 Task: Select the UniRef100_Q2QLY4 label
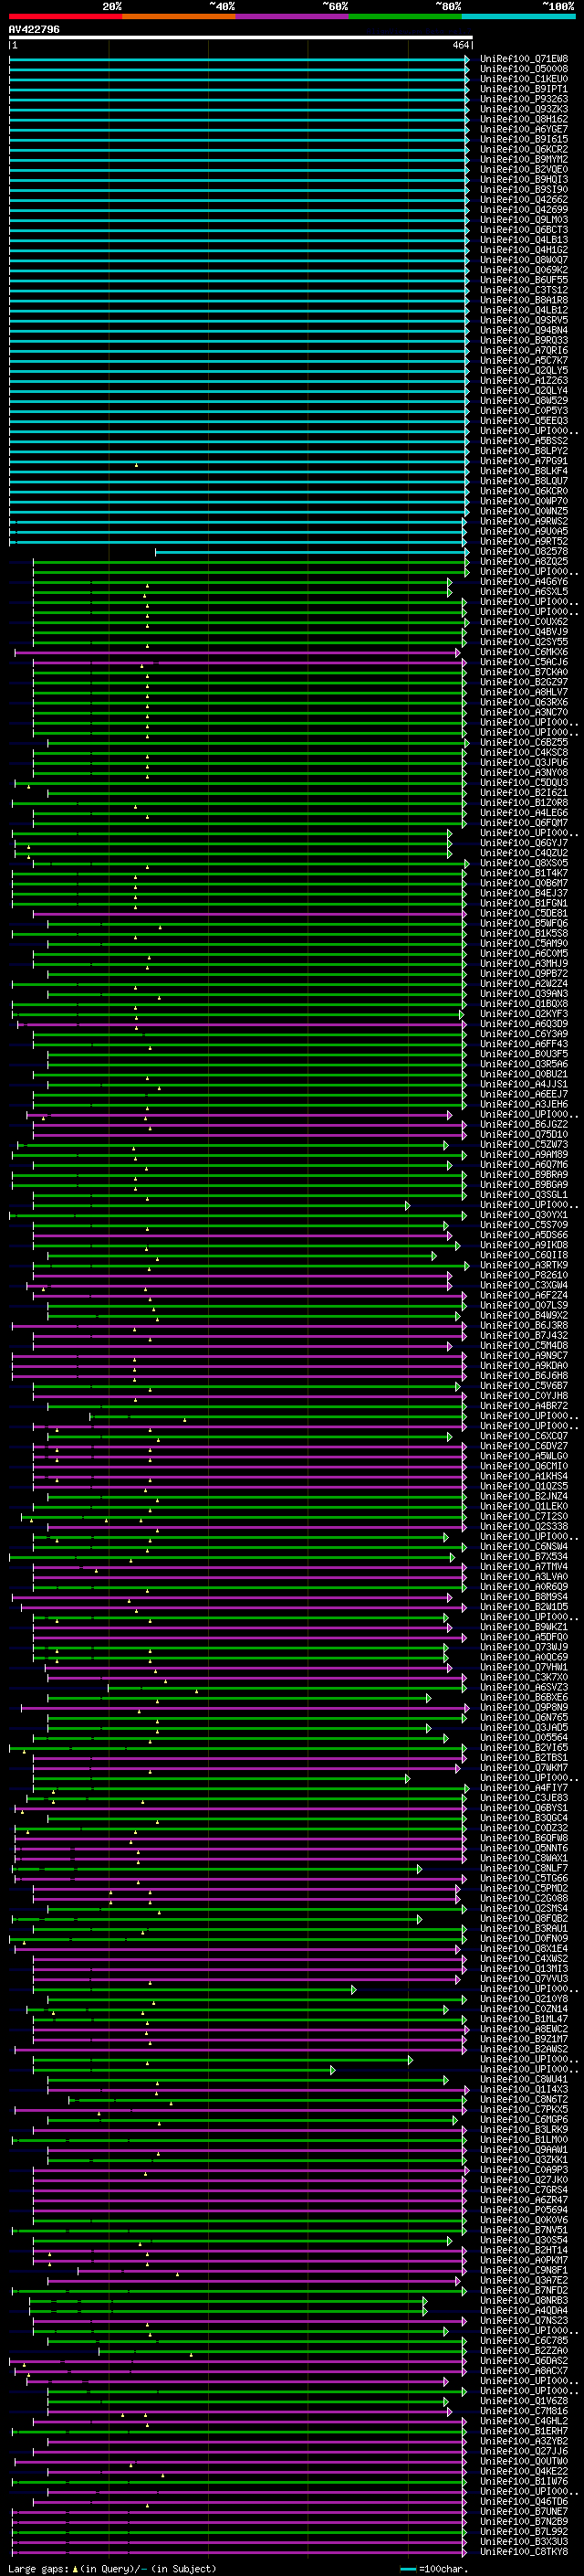tap(524, 391)
